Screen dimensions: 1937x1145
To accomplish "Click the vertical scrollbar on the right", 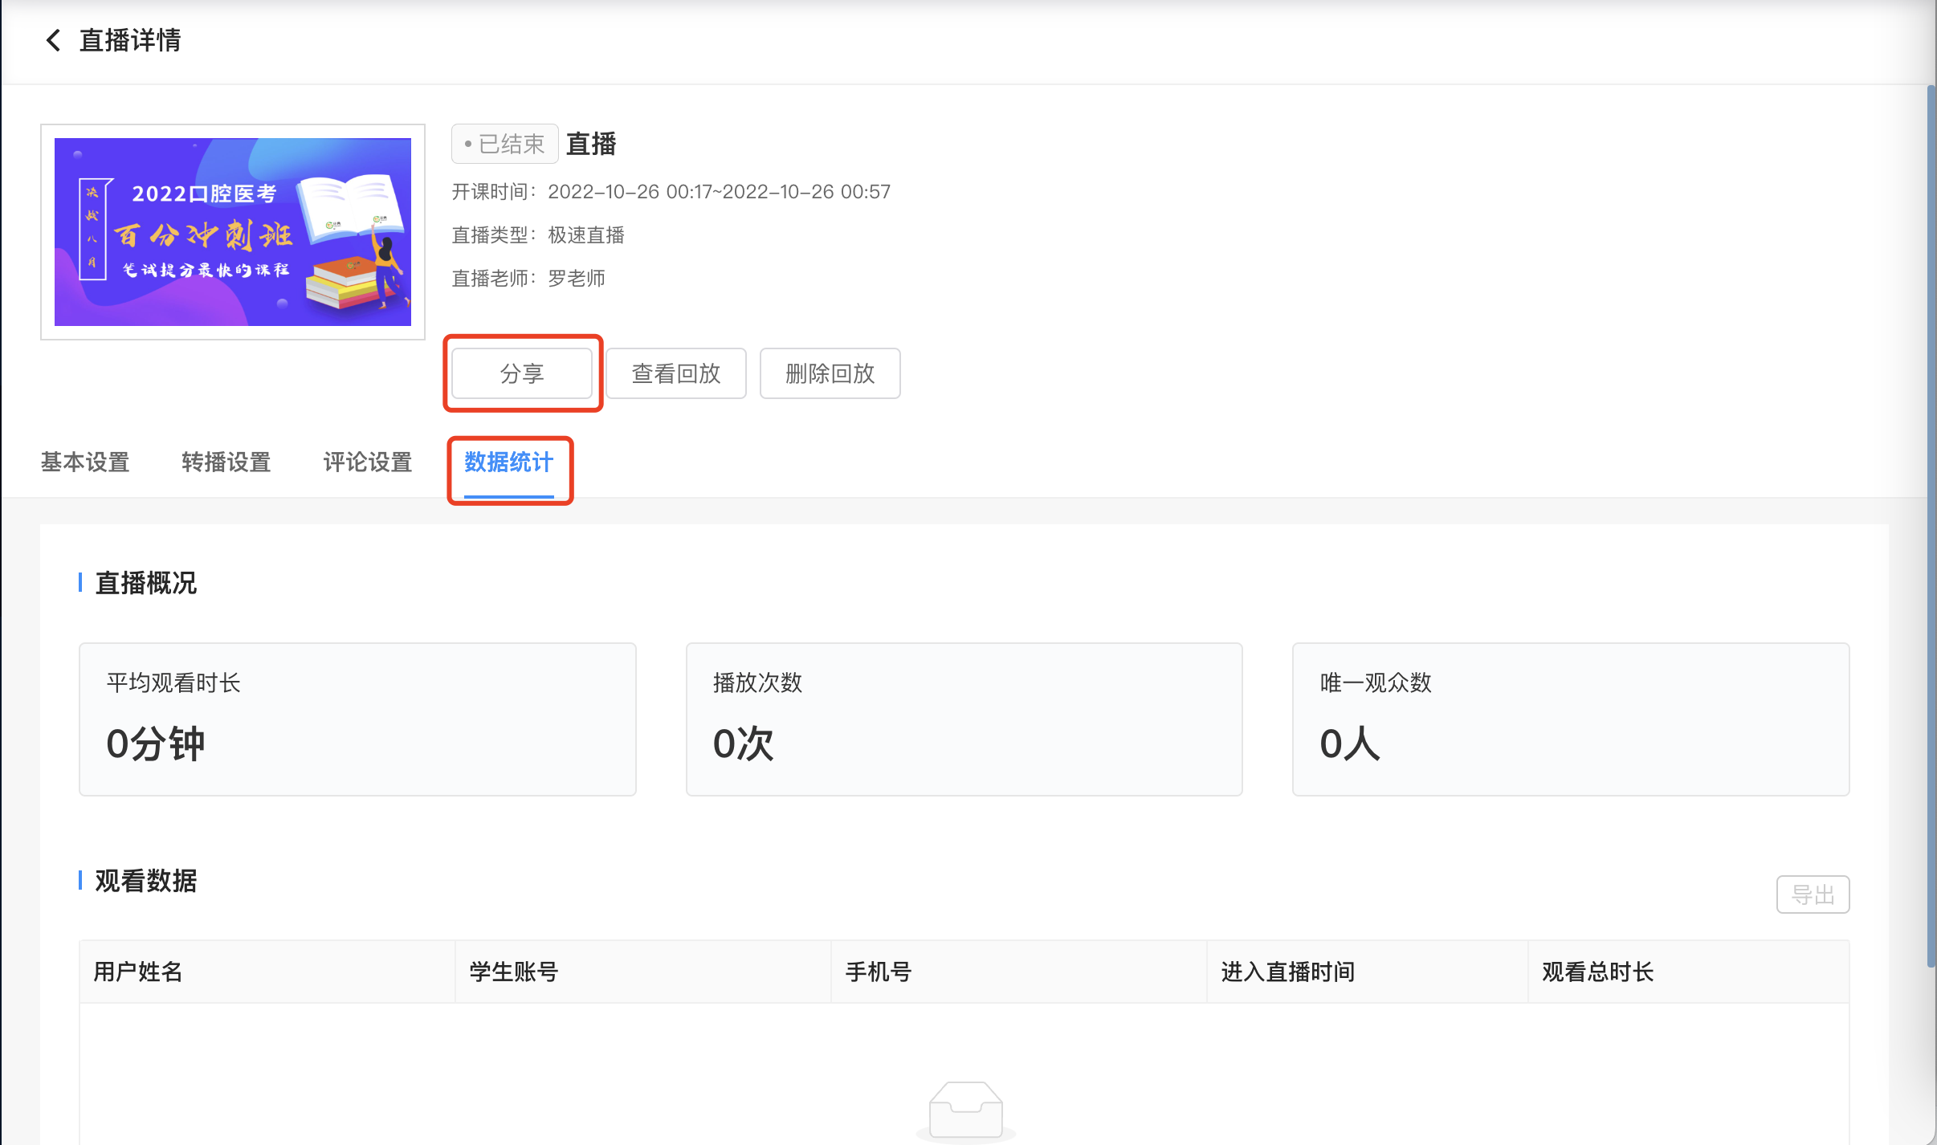I will [x=1931, y=526].
